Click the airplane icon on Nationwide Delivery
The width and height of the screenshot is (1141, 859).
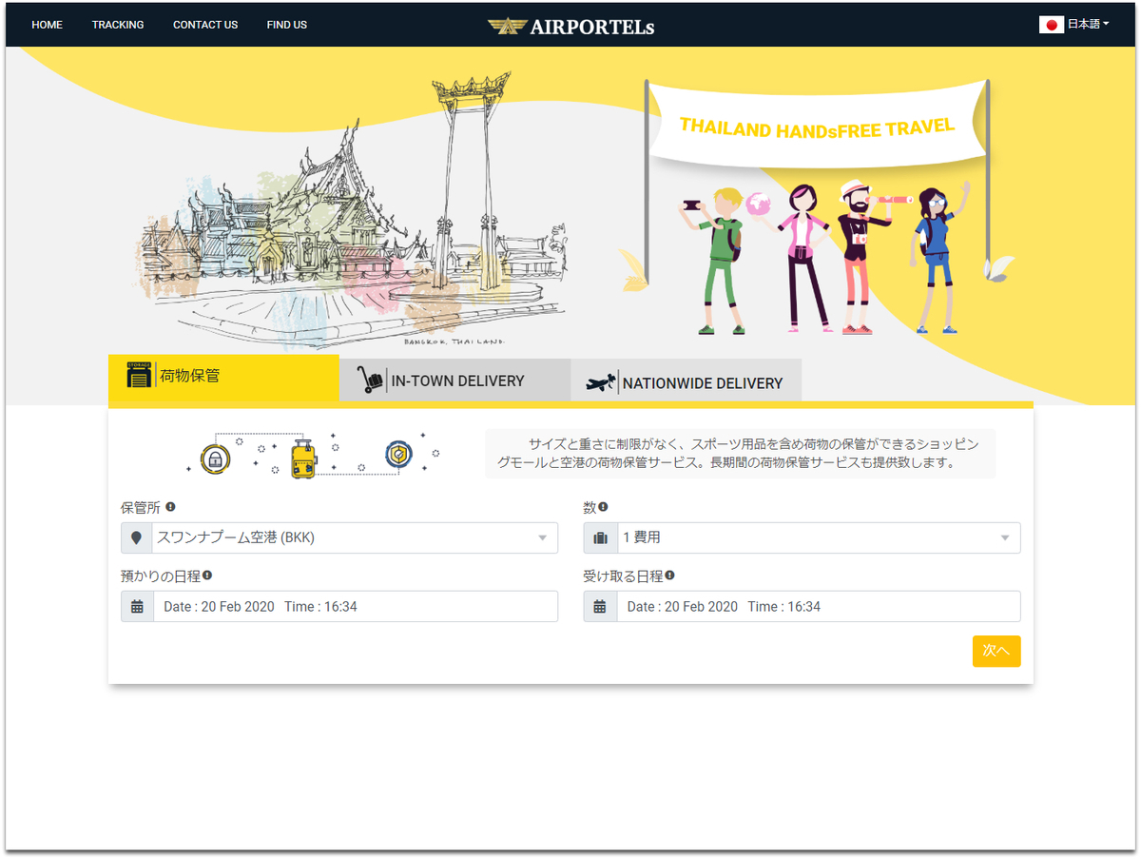[x=601, y=382]
